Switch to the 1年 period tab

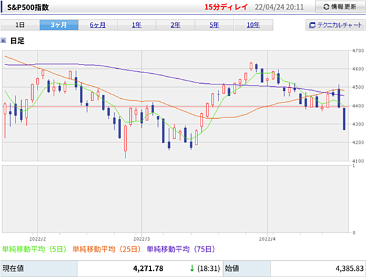[x=137, y=25]
